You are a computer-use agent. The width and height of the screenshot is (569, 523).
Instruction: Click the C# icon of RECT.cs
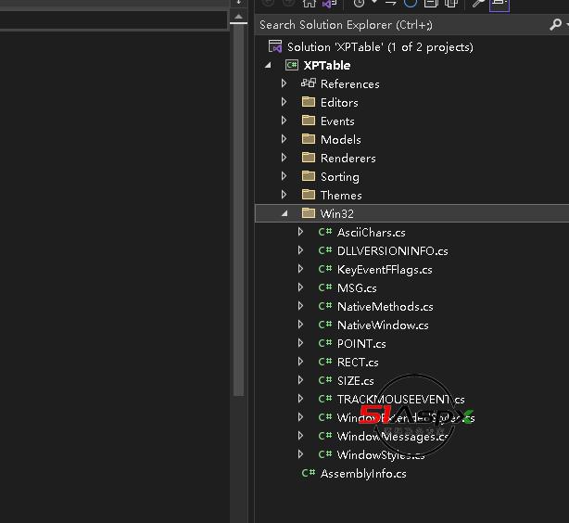pos(325,362)
